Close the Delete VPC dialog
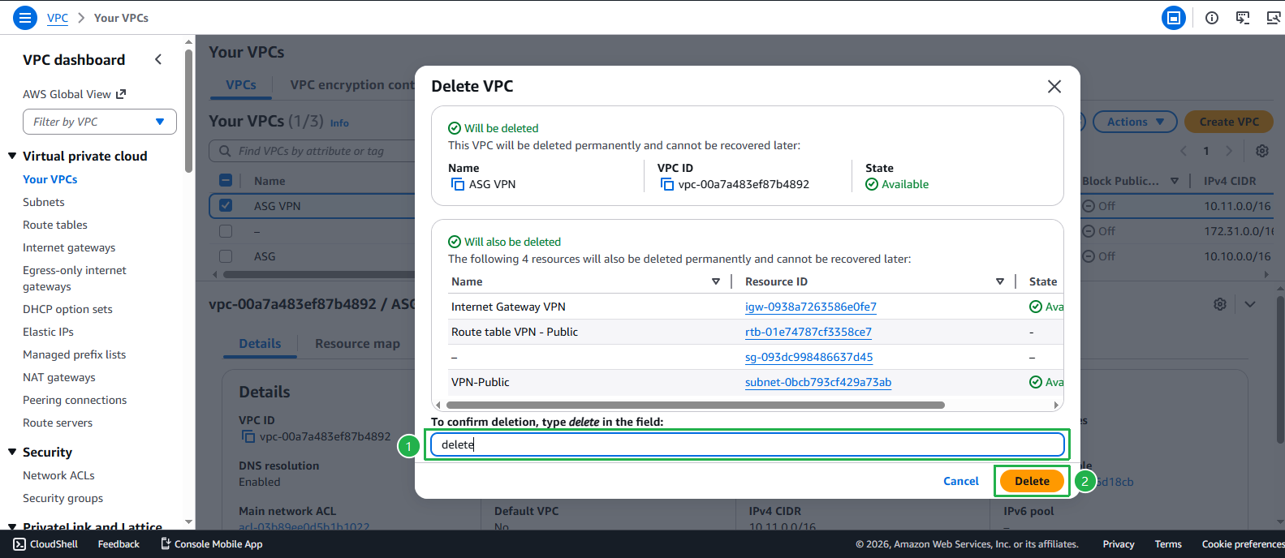The height and width of the screenshot is (558, 1285). 1054,86
